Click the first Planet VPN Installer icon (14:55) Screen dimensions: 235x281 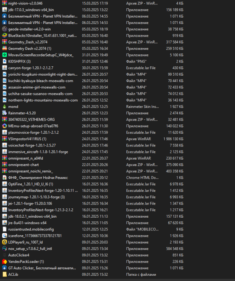point(4,16)
